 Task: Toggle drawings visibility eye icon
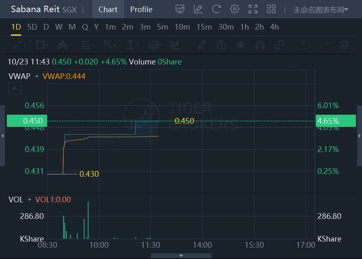240,45
